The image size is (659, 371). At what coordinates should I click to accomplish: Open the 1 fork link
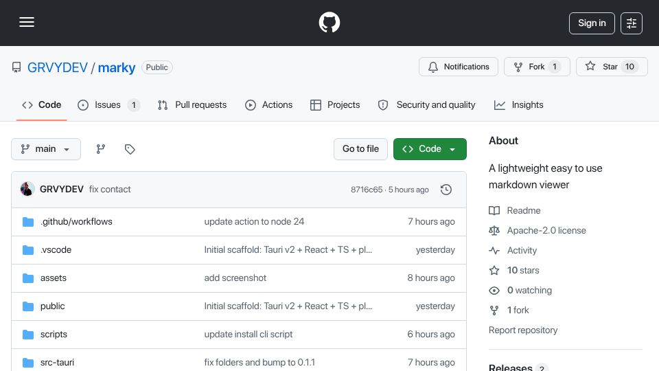pos(518,311)
